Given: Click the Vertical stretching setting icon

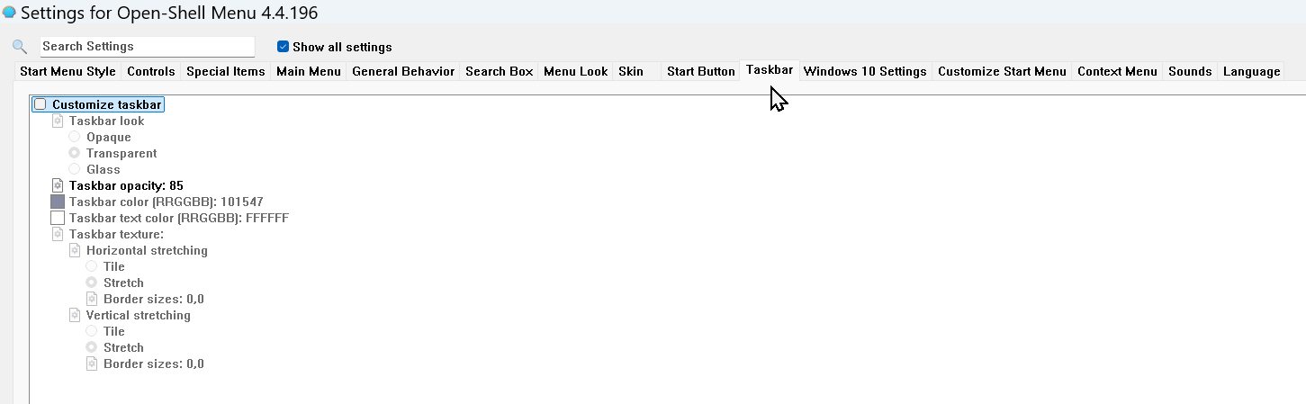Looking at the screenshot, I should [75, 315].
